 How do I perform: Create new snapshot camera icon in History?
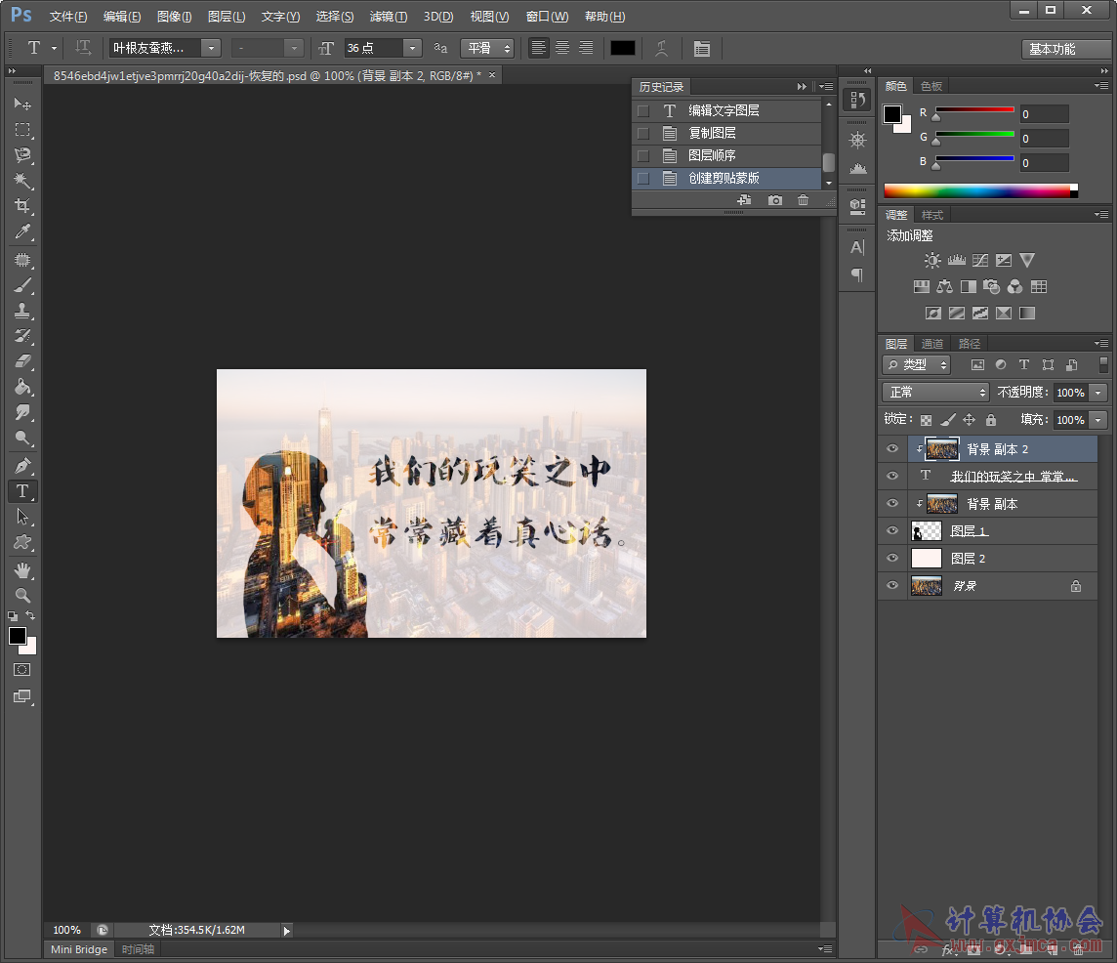coord(775,200)
